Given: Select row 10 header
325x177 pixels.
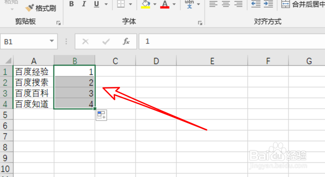Looking at the screenshot, I should (6, 169).
